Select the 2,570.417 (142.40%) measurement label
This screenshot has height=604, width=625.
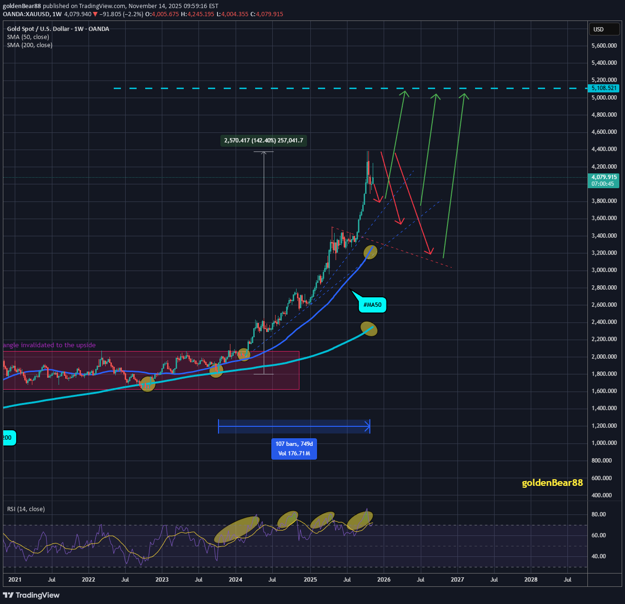click(x=263, y=141)
